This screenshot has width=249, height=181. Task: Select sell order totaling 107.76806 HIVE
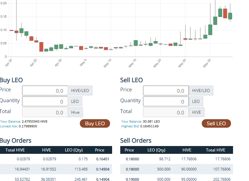177,169
